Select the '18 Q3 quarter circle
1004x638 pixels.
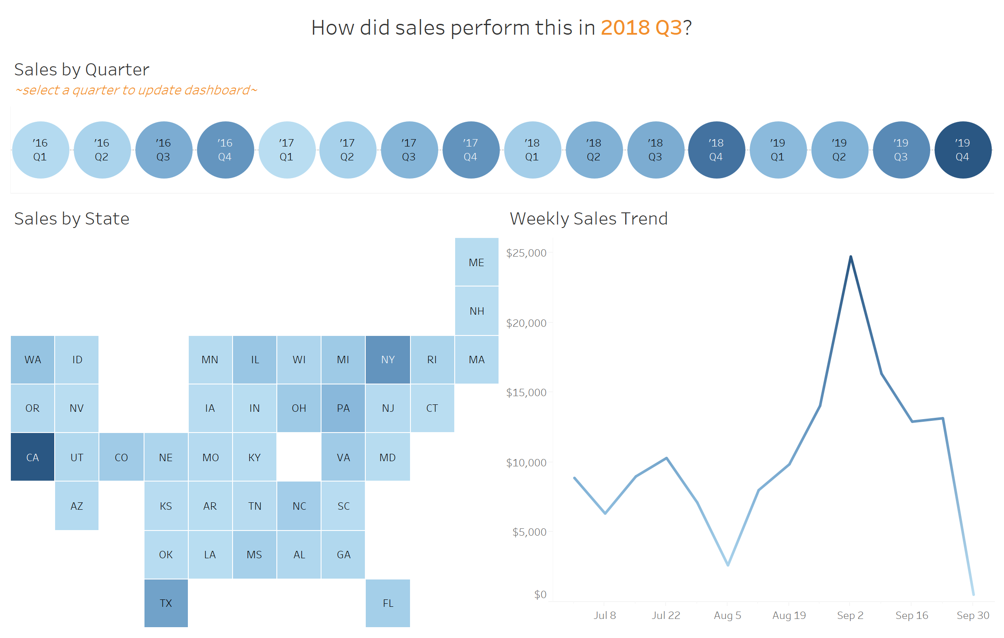tap(655, 150)
